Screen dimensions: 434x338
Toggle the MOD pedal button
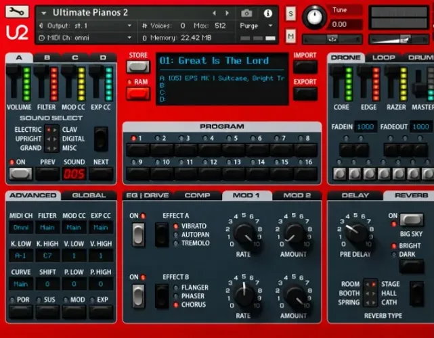[x=74, y=312]
